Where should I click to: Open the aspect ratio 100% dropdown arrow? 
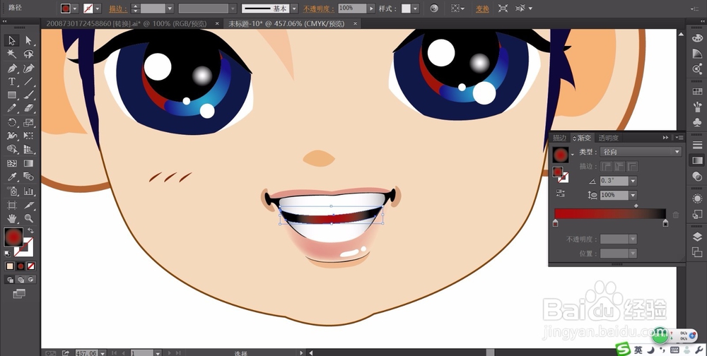click(633, 195)
